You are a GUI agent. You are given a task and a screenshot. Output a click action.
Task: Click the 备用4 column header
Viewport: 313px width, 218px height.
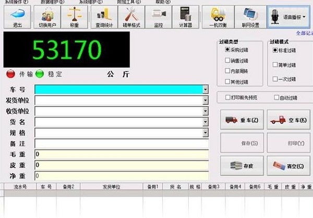[235, 187]
